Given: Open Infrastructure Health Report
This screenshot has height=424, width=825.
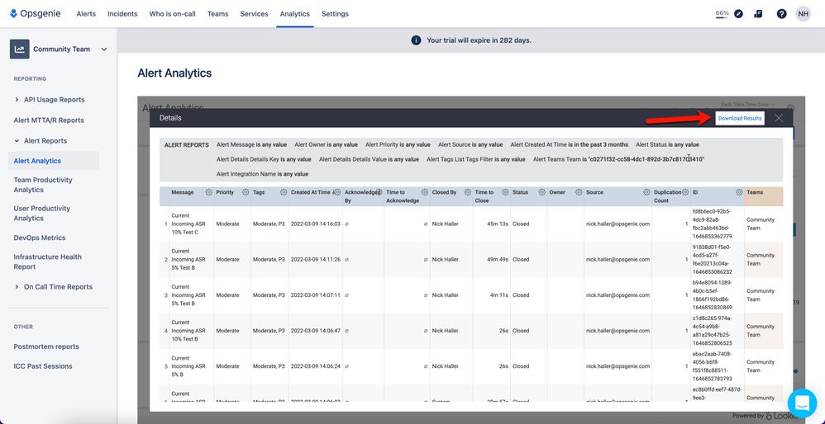Looking at the screenshot, I should tap(47, 261).
